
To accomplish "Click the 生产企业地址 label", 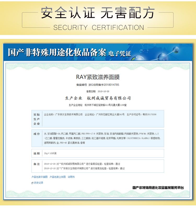I will click(76, 105).
